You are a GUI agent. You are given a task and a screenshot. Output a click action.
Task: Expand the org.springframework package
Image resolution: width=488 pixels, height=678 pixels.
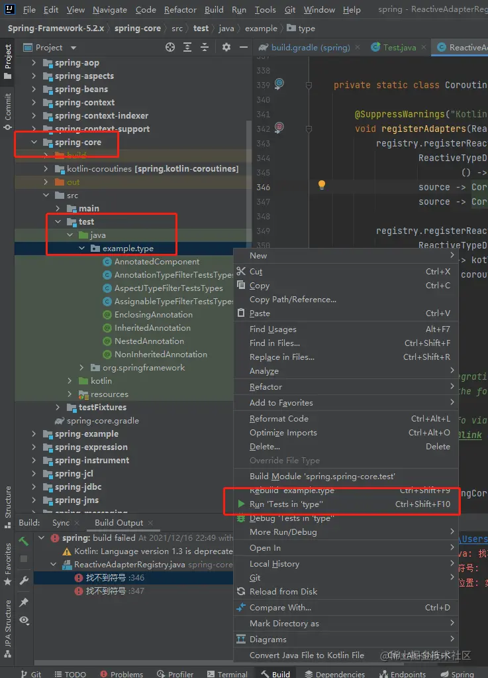point(81,368)
